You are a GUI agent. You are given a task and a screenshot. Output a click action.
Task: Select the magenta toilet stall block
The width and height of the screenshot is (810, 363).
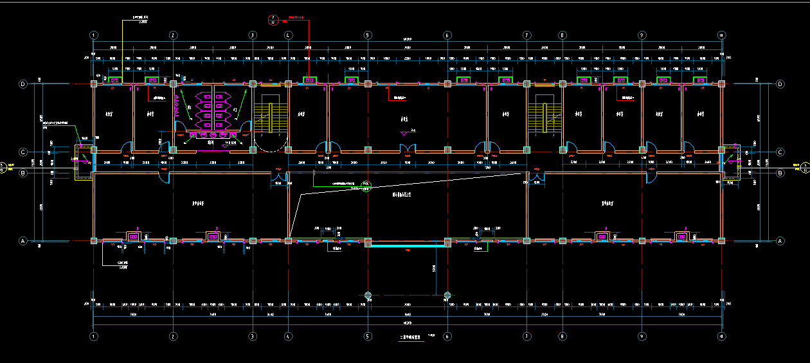[218, 114]
